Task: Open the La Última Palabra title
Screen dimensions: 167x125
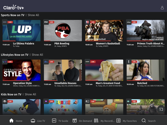Action: coord(24,43)
